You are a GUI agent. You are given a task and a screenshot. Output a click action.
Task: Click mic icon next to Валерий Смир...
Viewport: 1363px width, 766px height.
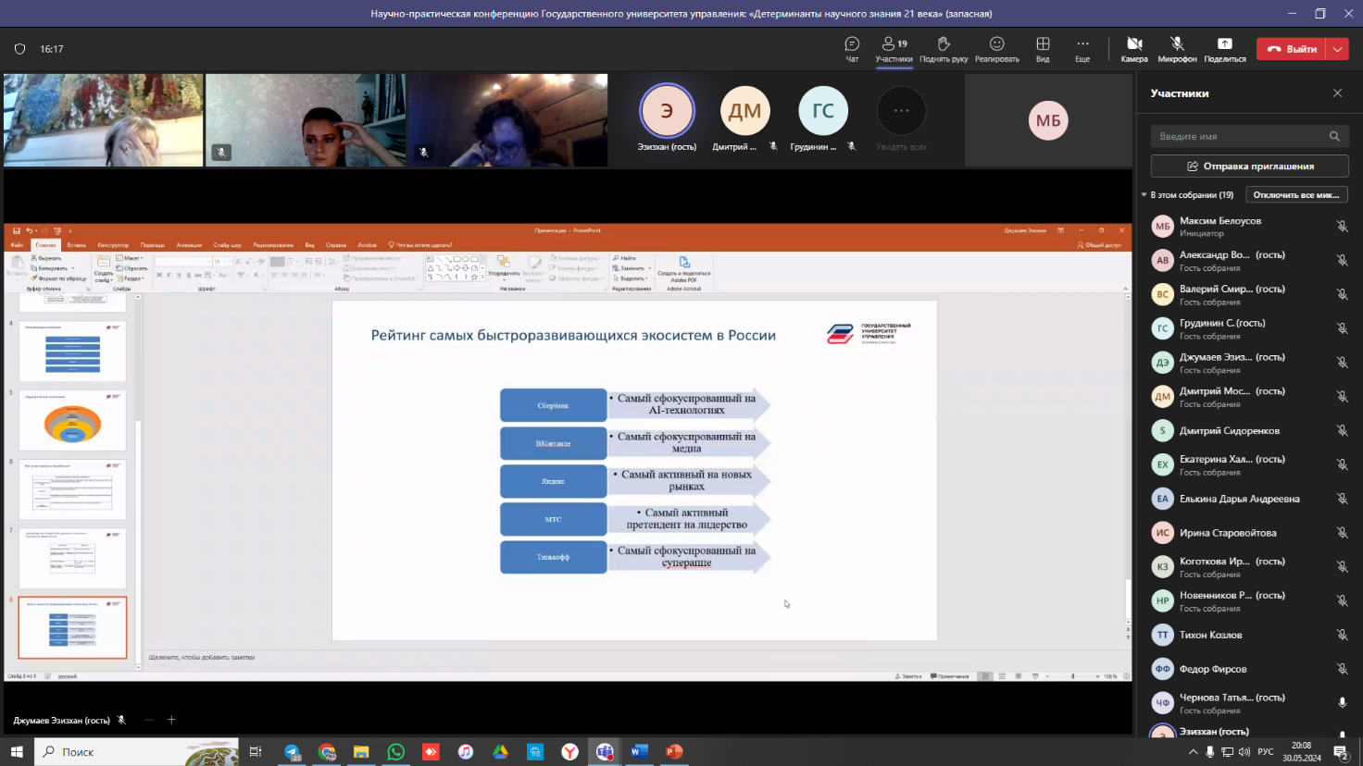1342,295
